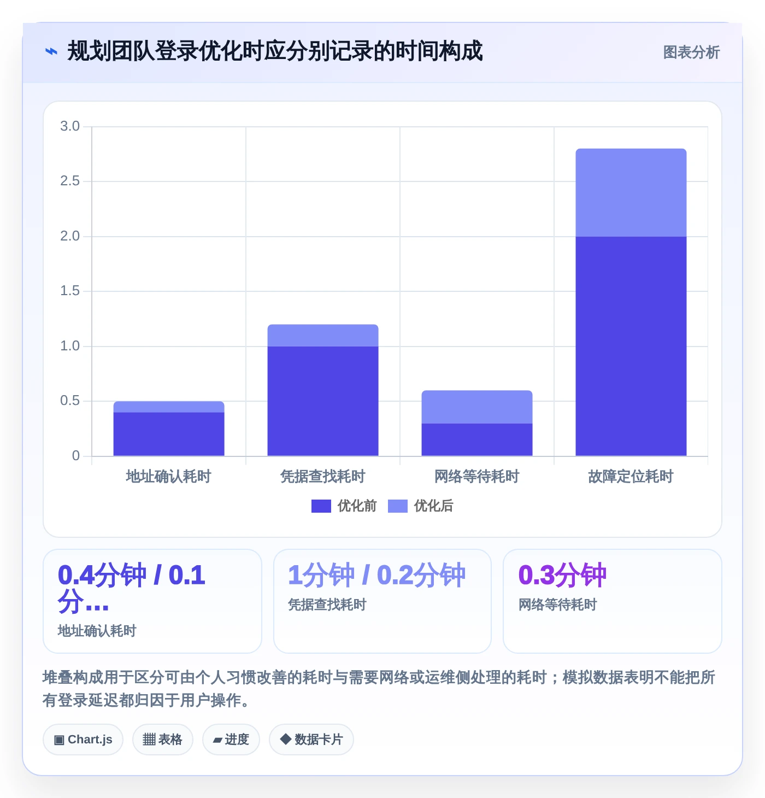Toggle the 优化后 legend entry

click(421, 506)
